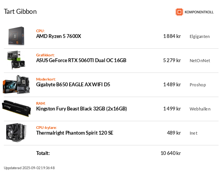Click the Thermalright Phantom Spirit cooler image
The height and width of the screenshot is (173, 222).
(16, 132)
